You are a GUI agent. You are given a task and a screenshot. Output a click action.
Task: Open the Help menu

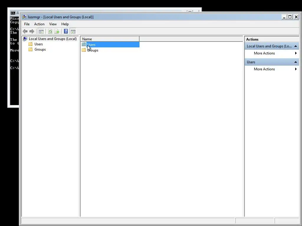click(x=65, y=24)
